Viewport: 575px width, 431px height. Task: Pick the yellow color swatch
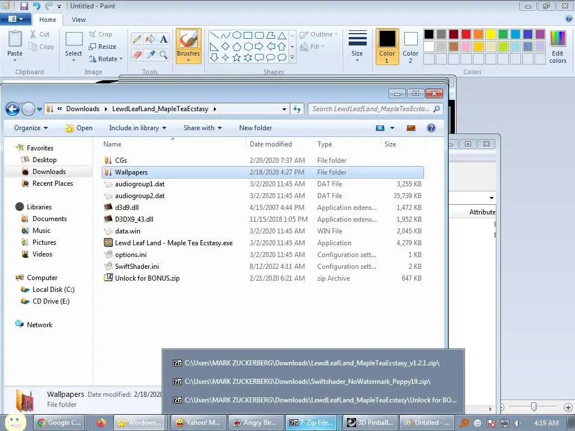491,34
